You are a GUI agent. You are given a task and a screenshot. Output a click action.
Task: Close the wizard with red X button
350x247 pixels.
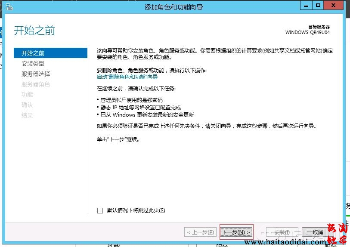click(335, 6)
